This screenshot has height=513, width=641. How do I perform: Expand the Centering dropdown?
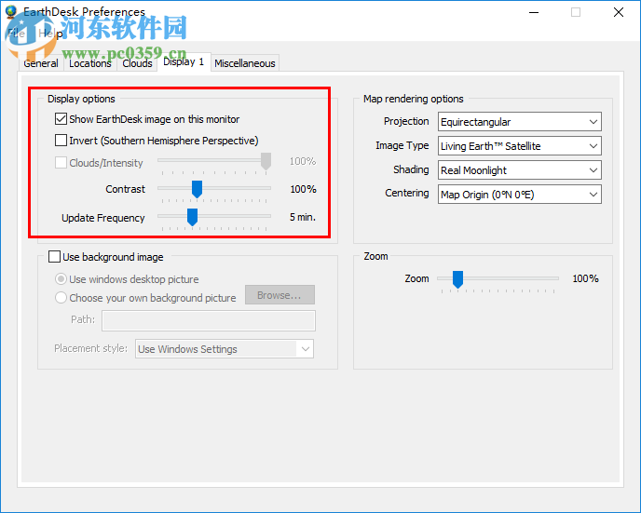click(x=520, y=195)
